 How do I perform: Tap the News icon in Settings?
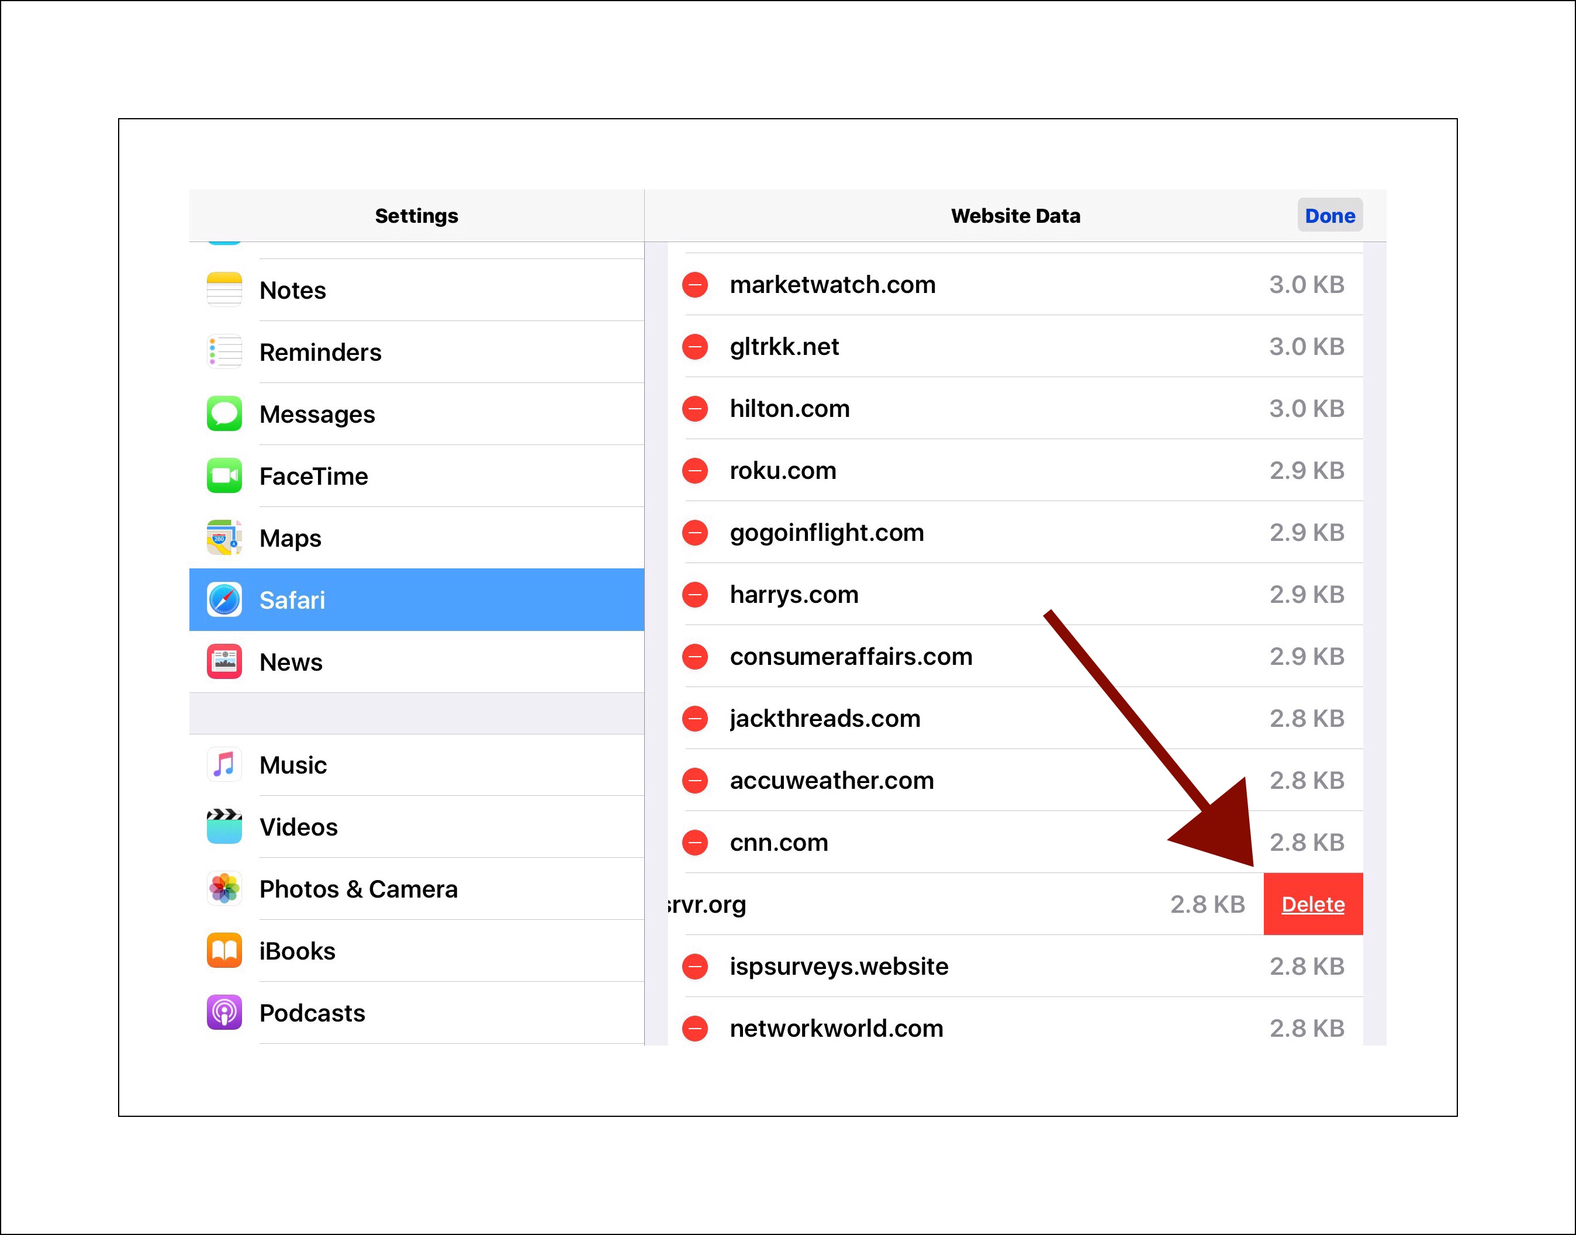coord(224,661)
